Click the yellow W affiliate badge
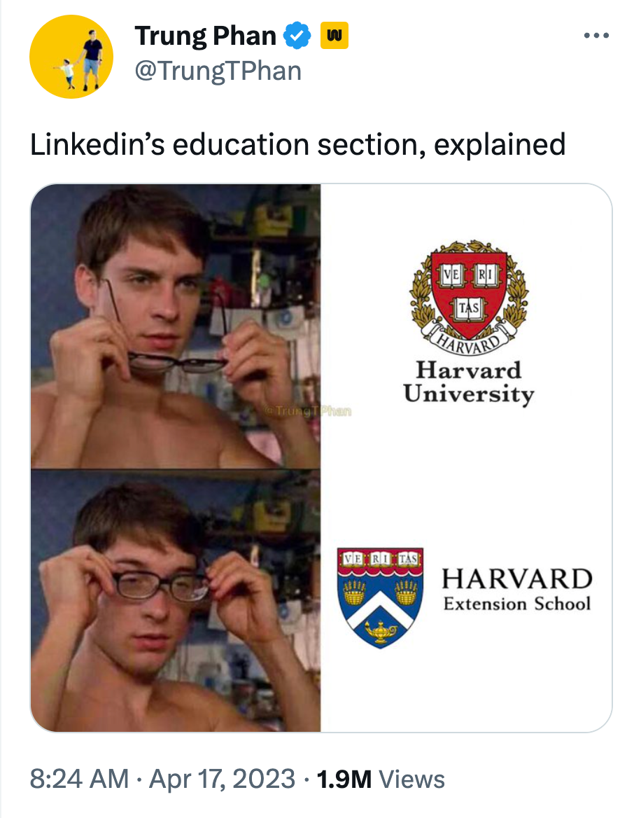This screenshot has height=818, width=634. [x=334, y=36]
